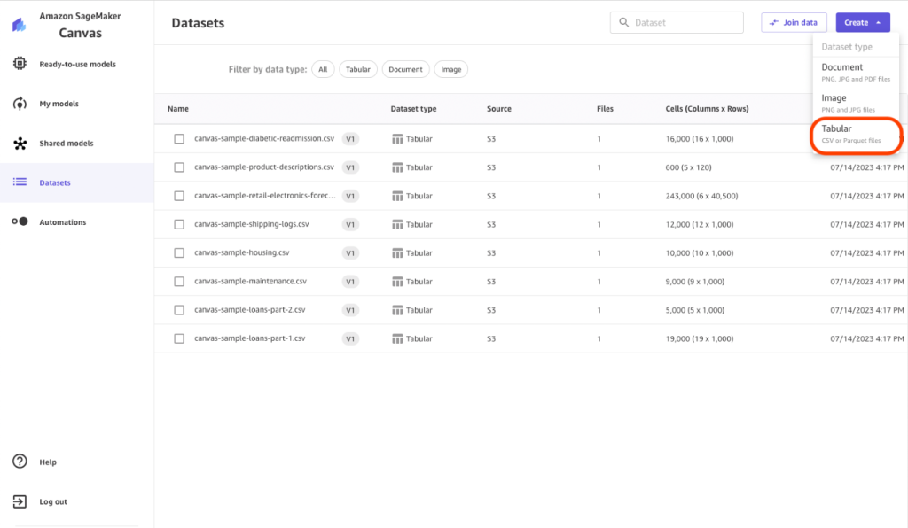Click the 243,000 (6 x 40,500) cell
The height and width of the screenshot is (528, 908).
(x=701, y=196)
